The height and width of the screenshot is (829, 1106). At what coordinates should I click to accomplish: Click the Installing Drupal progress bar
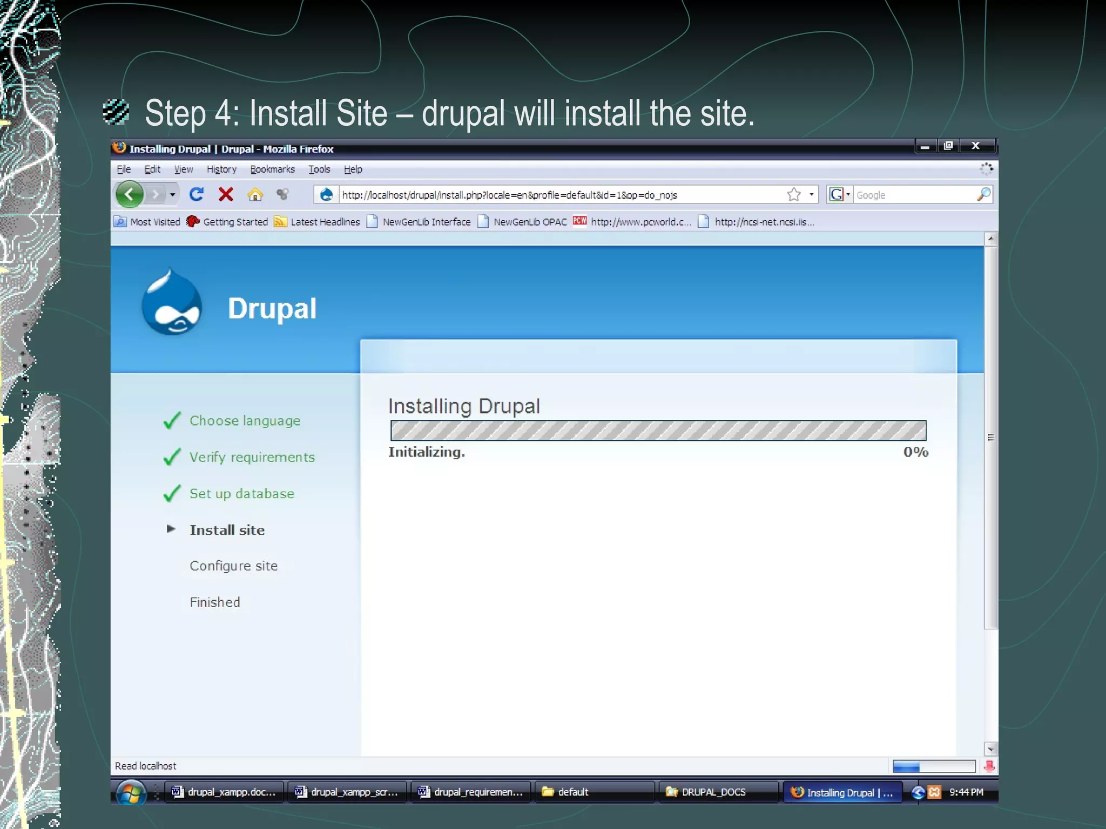(x=658, y=431)
